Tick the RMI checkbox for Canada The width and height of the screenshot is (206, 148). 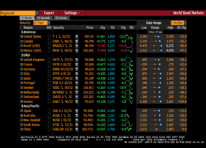(49, 41)
